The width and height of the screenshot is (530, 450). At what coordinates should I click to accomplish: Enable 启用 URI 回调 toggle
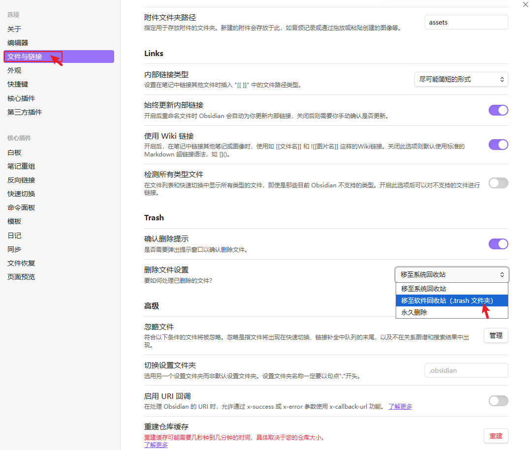498,401
